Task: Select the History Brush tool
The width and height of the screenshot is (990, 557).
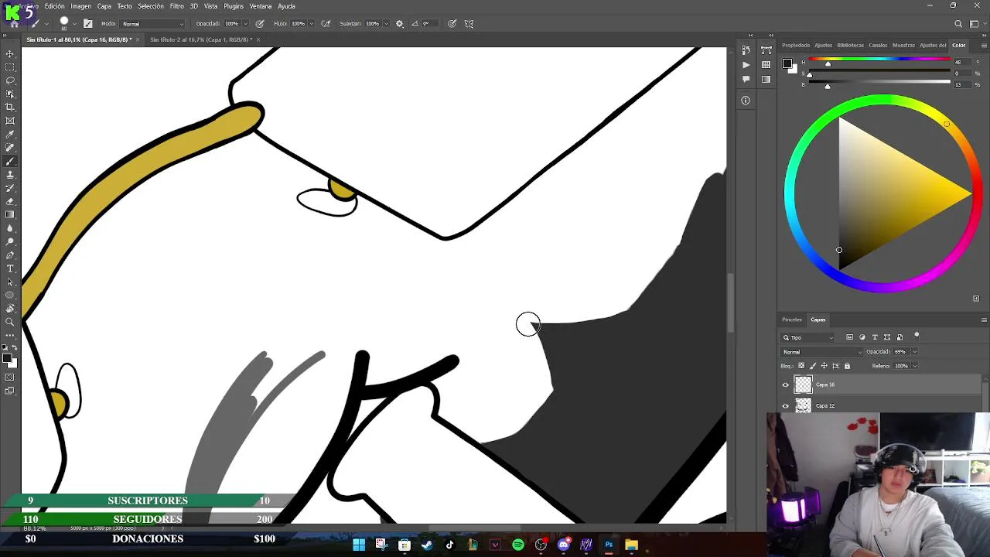Action: (x=10, y=188)
